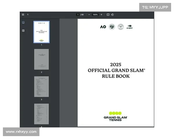Click the 100% zoom level field
Image resolution: width=174 pixels, height=139 pixels.
pyautogui.click(x=95, y=15)
